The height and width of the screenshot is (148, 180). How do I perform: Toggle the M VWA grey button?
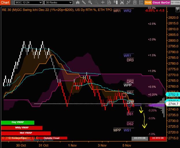point(175,3)
